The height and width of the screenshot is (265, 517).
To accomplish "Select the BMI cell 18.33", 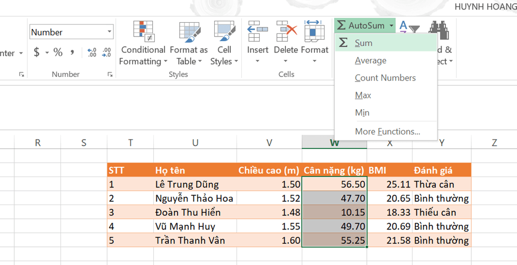I will tap(390, 212).
